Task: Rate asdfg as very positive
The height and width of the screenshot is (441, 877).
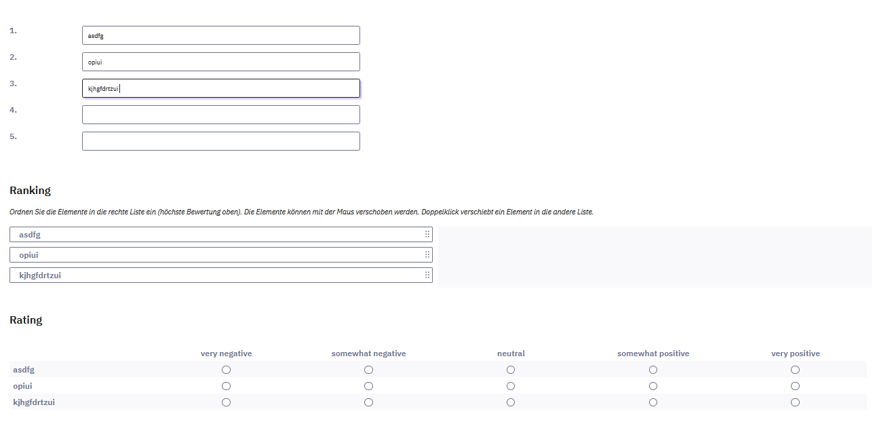Action: (x=795, y=370)
